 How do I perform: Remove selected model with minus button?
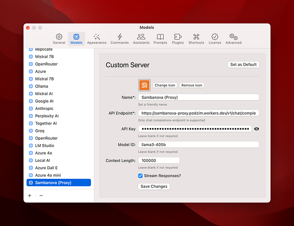(x=41, y=195)
